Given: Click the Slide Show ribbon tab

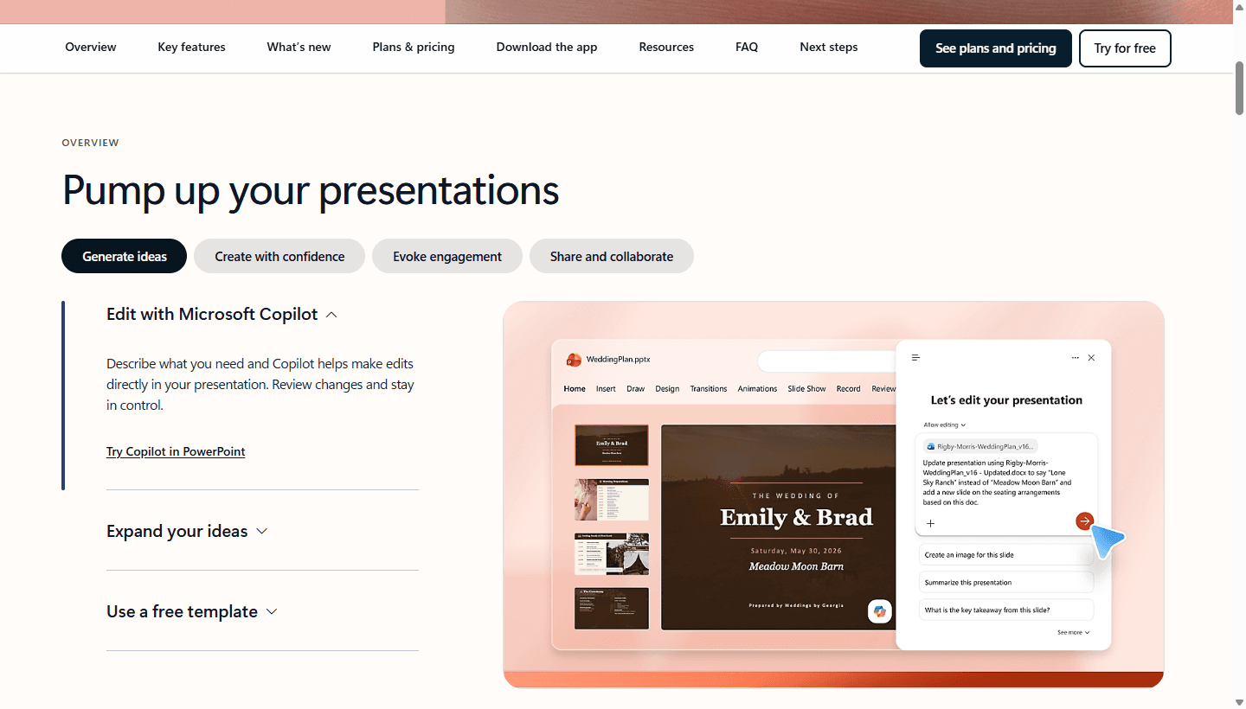Looking at the screenshot, I should coord(806,389).
